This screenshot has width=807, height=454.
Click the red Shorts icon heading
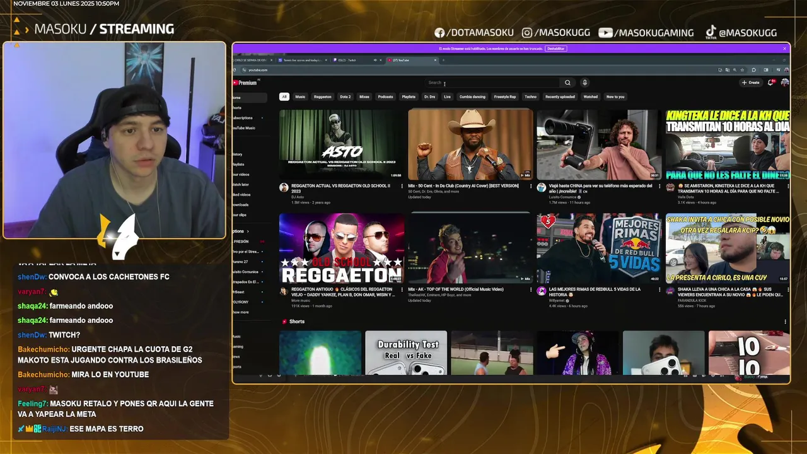point(284,322)
